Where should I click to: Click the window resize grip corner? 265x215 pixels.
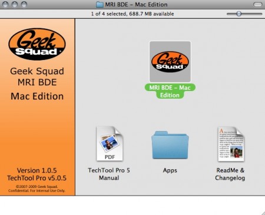point(263,213)
